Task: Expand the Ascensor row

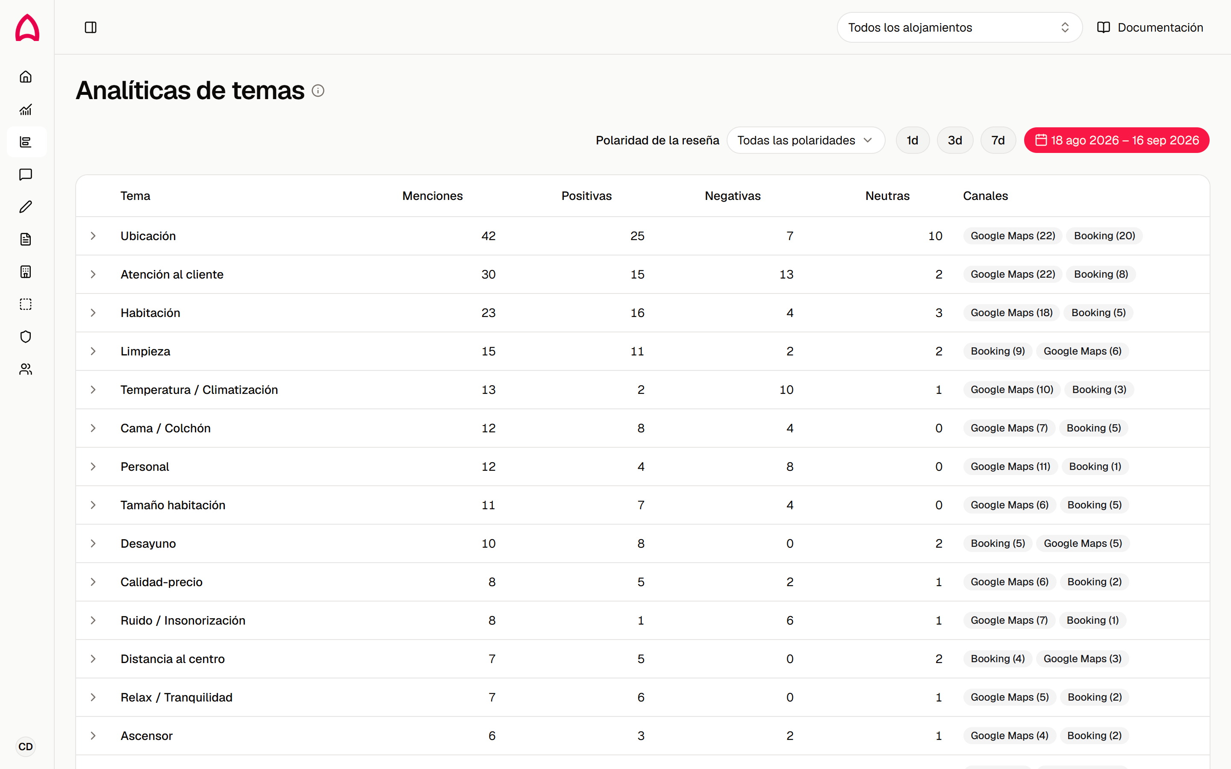Action: tap(93, 736)
